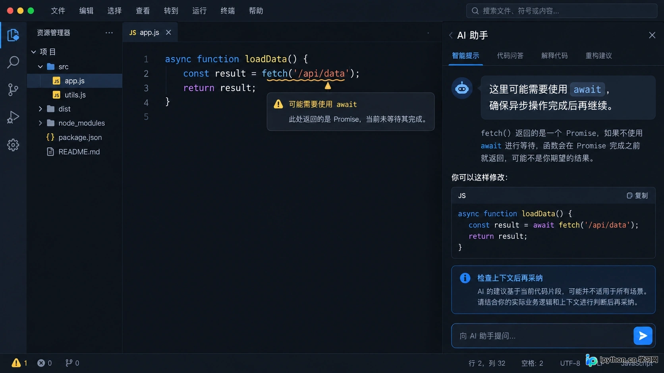The image size is (664, 373).
Task: Collapse the src folder
Action: (x=41, y=67)
